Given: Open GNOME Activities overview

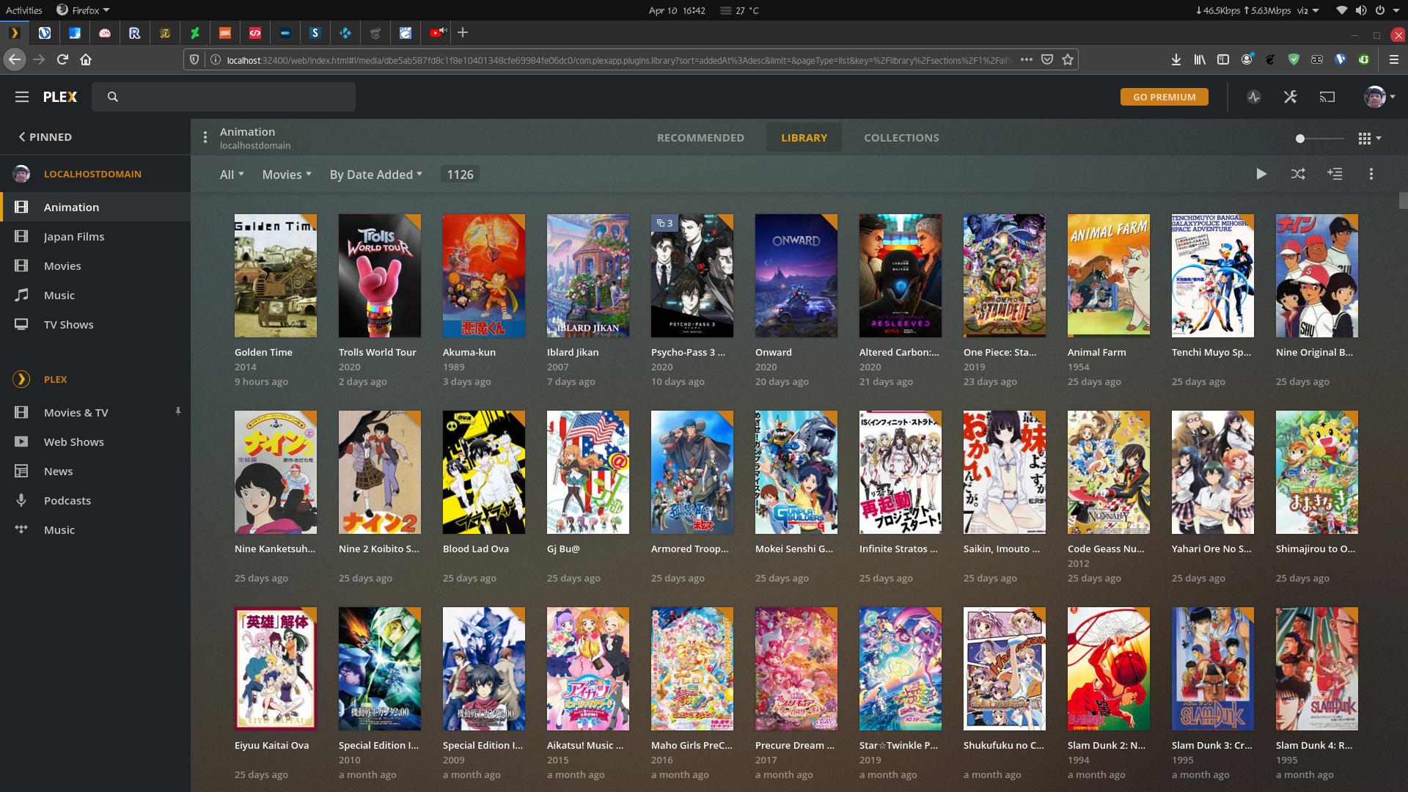Looking at the screenshot, I should click(x=23, y=10).
